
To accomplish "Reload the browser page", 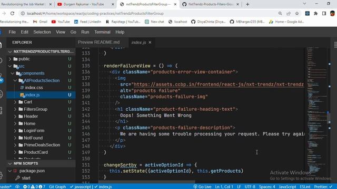I will pyautogui.click(x=12, y=13).
